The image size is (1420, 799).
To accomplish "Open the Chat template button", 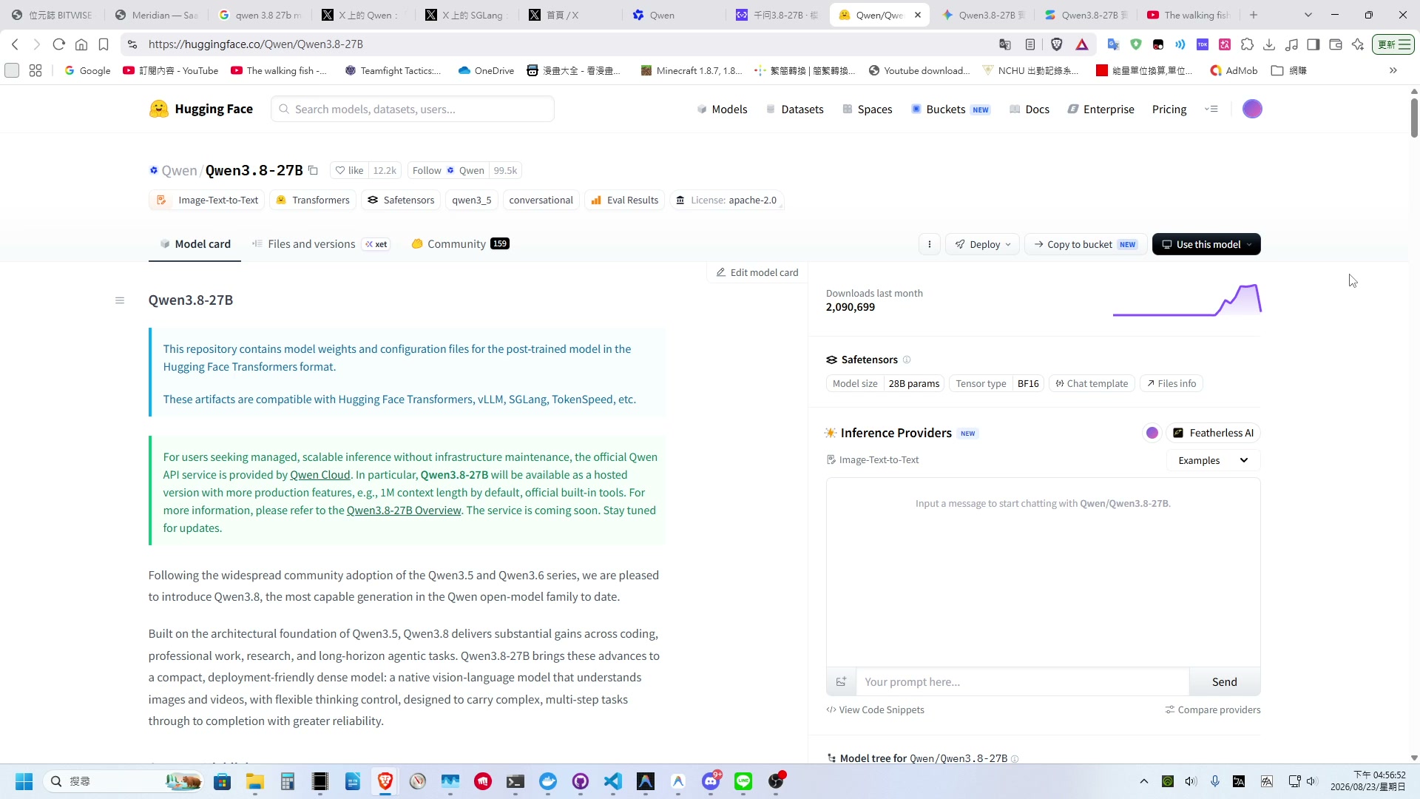I will 1092,383.
